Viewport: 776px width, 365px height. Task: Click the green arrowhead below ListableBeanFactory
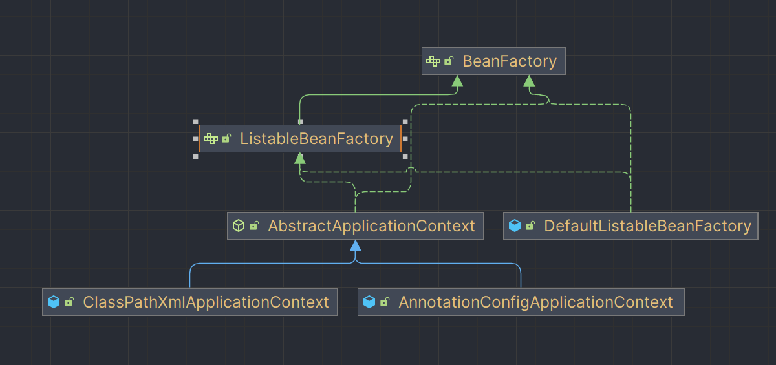click(300, 158)
